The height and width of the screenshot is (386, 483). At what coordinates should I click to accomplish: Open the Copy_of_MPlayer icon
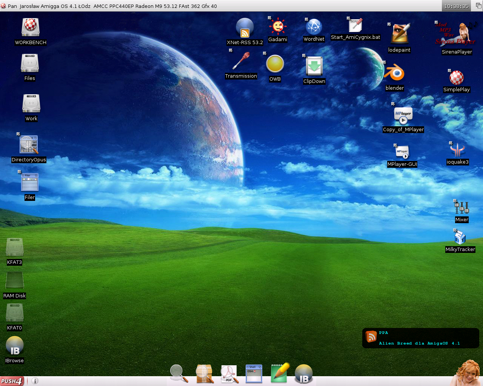pos(403,115)
